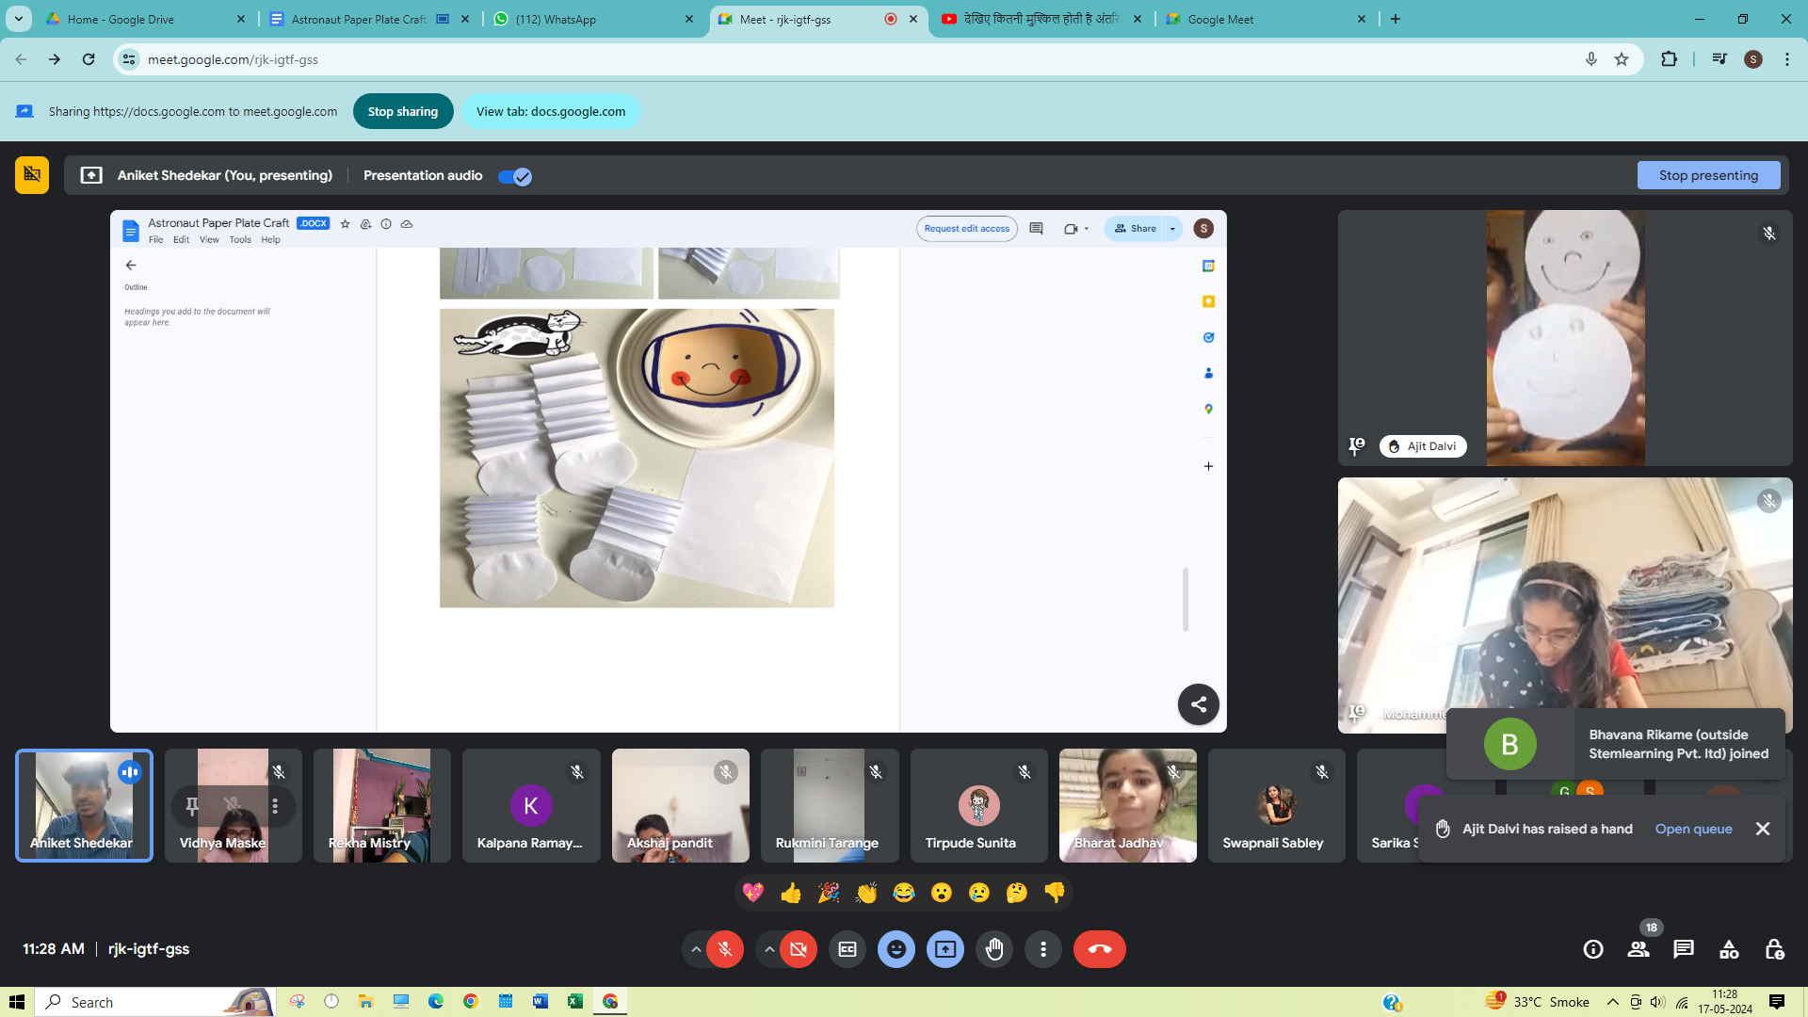Viewport: 1808px width, 1017px height.
Task: Open host controls lock icon
Action: tap(1774, 949)
